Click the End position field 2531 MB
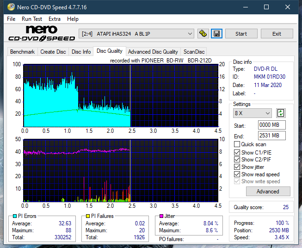This screenshot has height=248, width=302. (272, 136)
